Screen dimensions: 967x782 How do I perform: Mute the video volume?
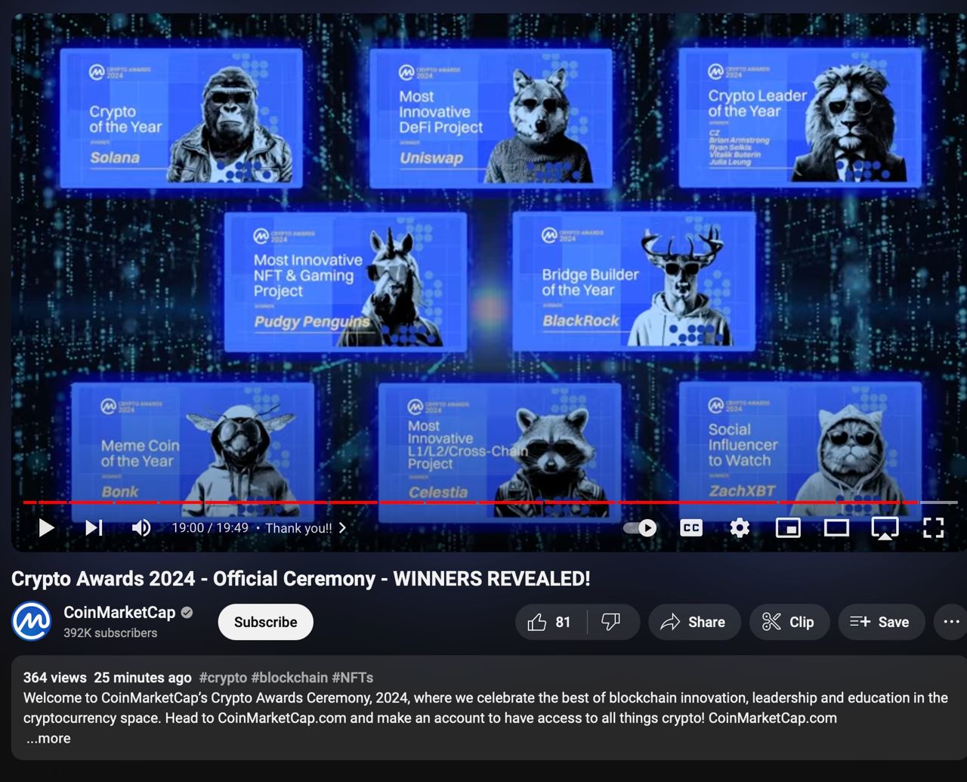tap(141, 527)
